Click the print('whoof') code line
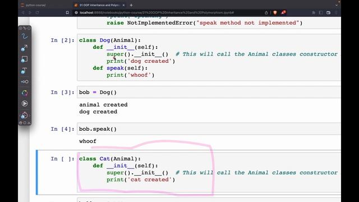 pos(130,75)
